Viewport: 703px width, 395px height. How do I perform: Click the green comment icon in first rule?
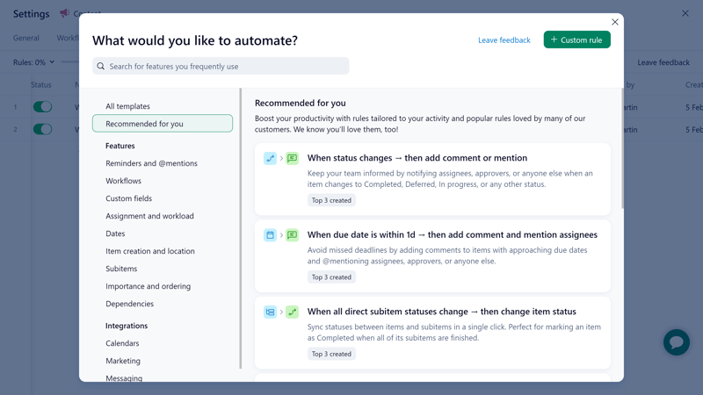point(292,158)
